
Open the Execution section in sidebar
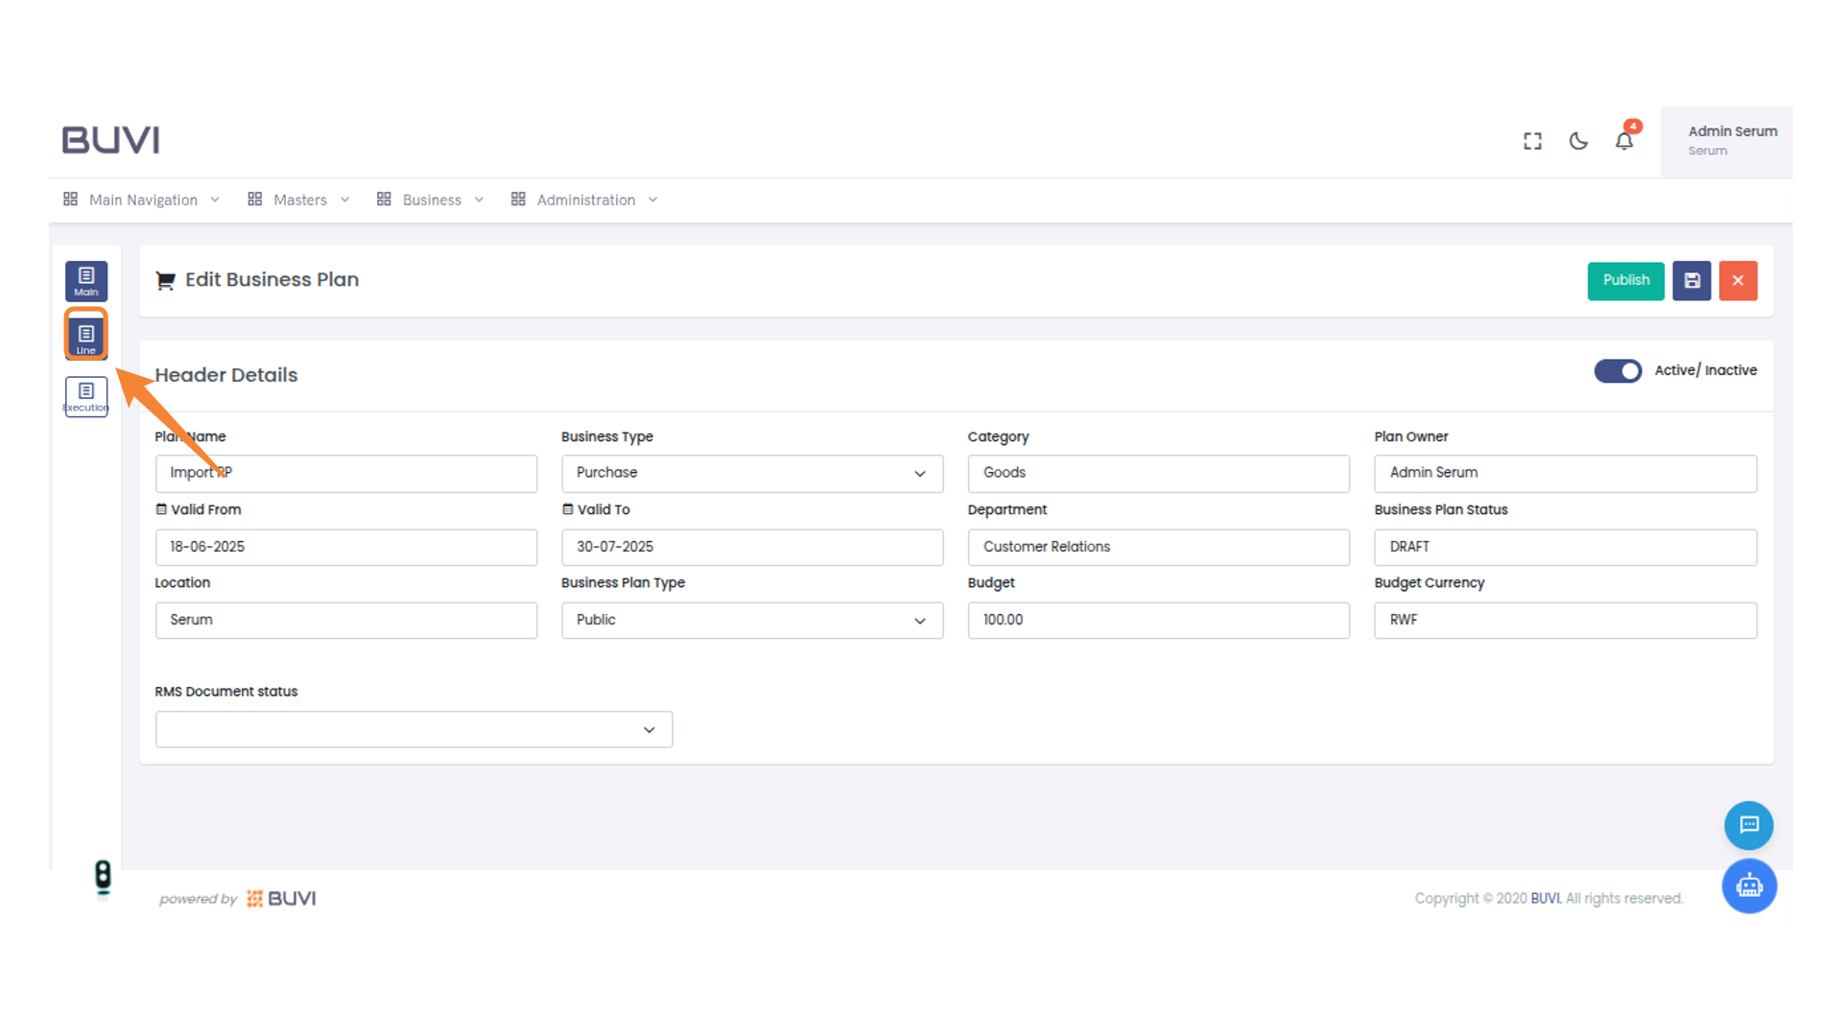[x=85, y=396]
